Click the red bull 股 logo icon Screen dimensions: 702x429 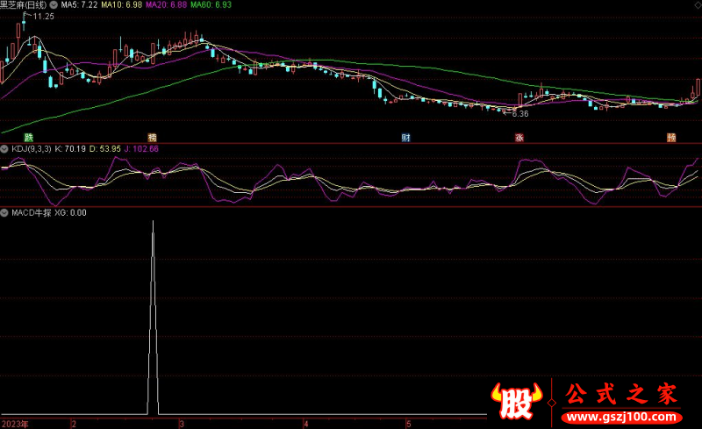[x=517, y=401]
